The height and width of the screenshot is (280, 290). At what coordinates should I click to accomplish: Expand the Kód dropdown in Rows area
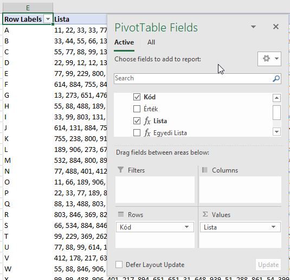pos(186,227)
